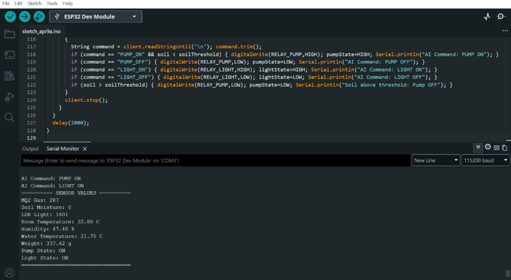The image size is (511, 280).
Task: Open the Boards Manager sidebar icon
Action: click(x=9, y=55)
